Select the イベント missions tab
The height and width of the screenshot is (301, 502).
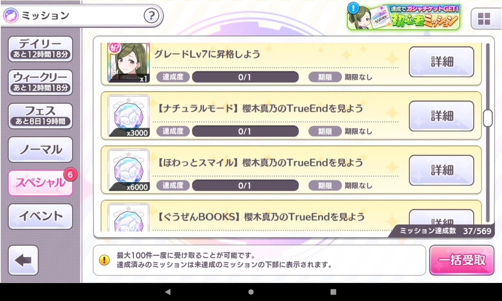(40, 216)
